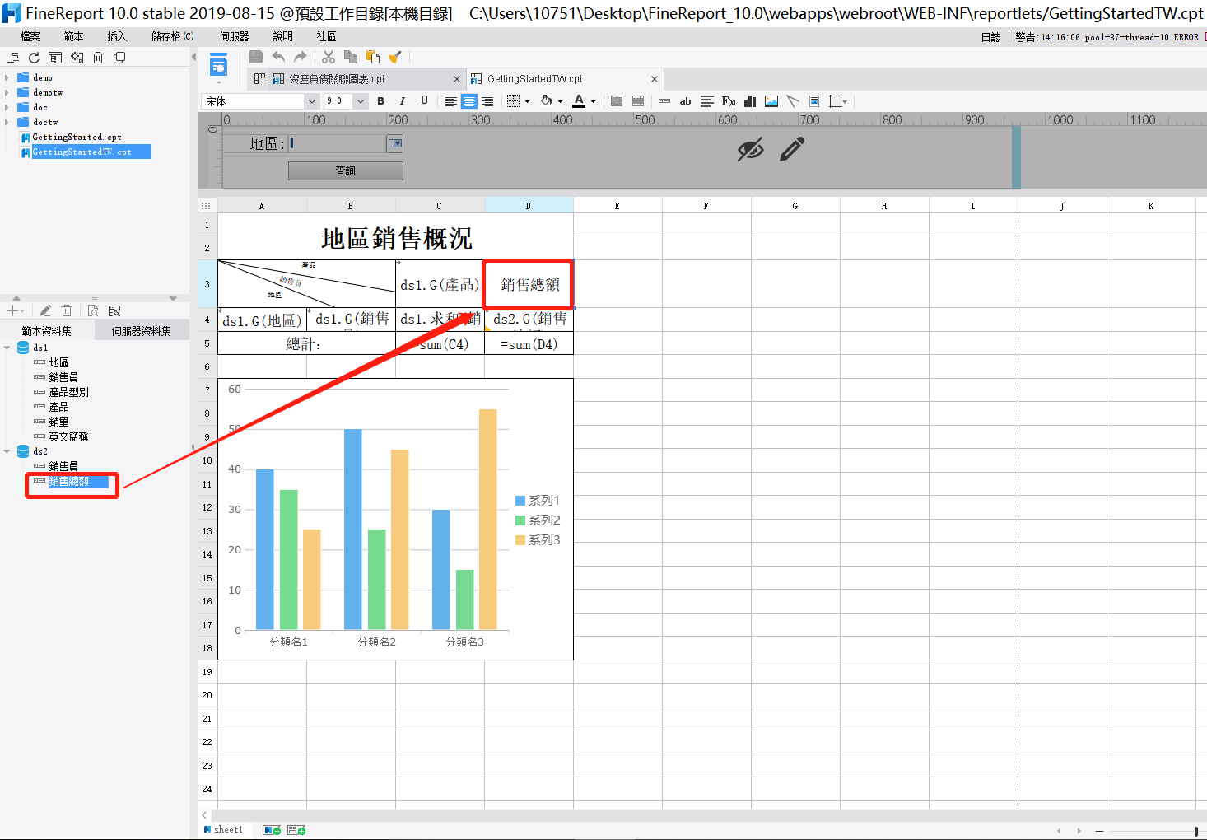Click the format painter brush icon
This screenshot has width=1207, height=840.
point(395,57)
